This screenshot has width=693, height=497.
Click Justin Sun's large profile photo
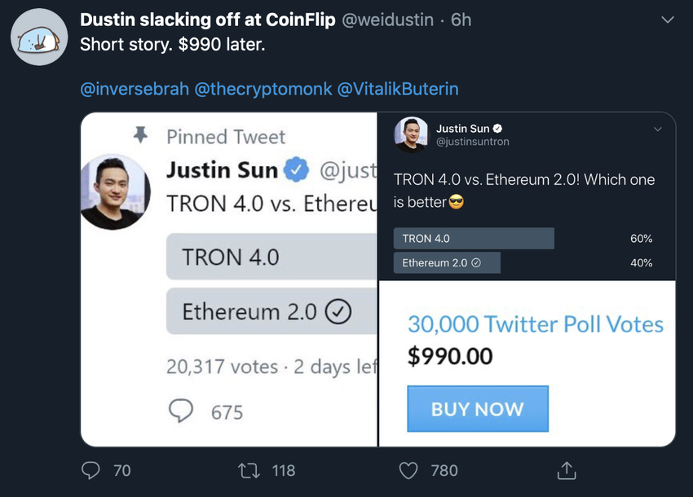pyautogui.click(x=115, y=192)
